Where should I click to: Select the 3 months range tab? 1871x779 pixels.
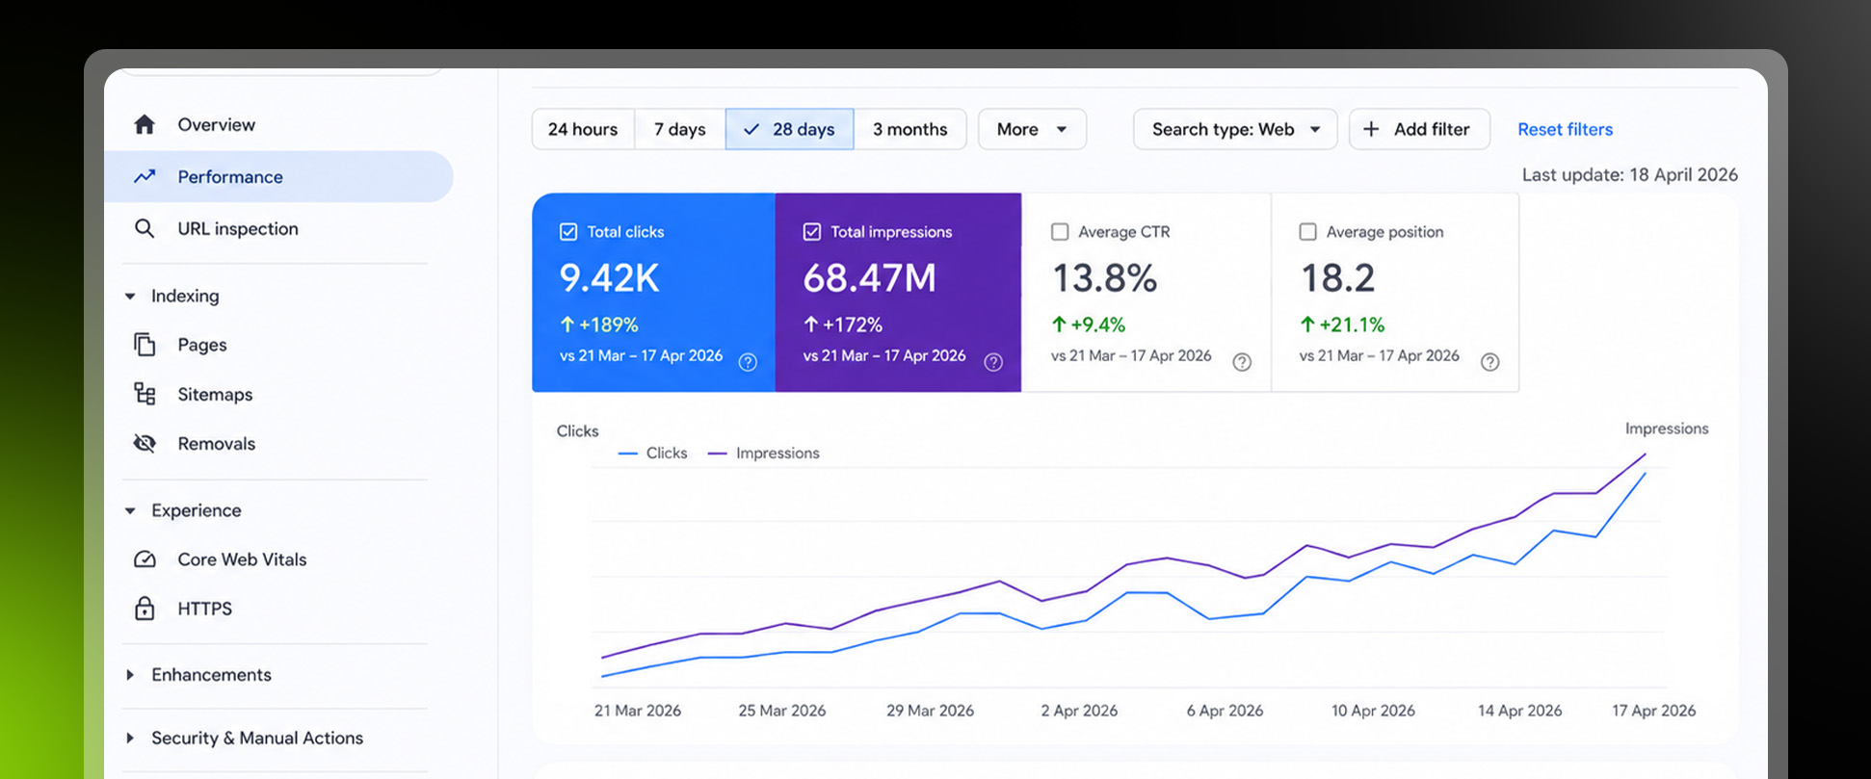910,129
